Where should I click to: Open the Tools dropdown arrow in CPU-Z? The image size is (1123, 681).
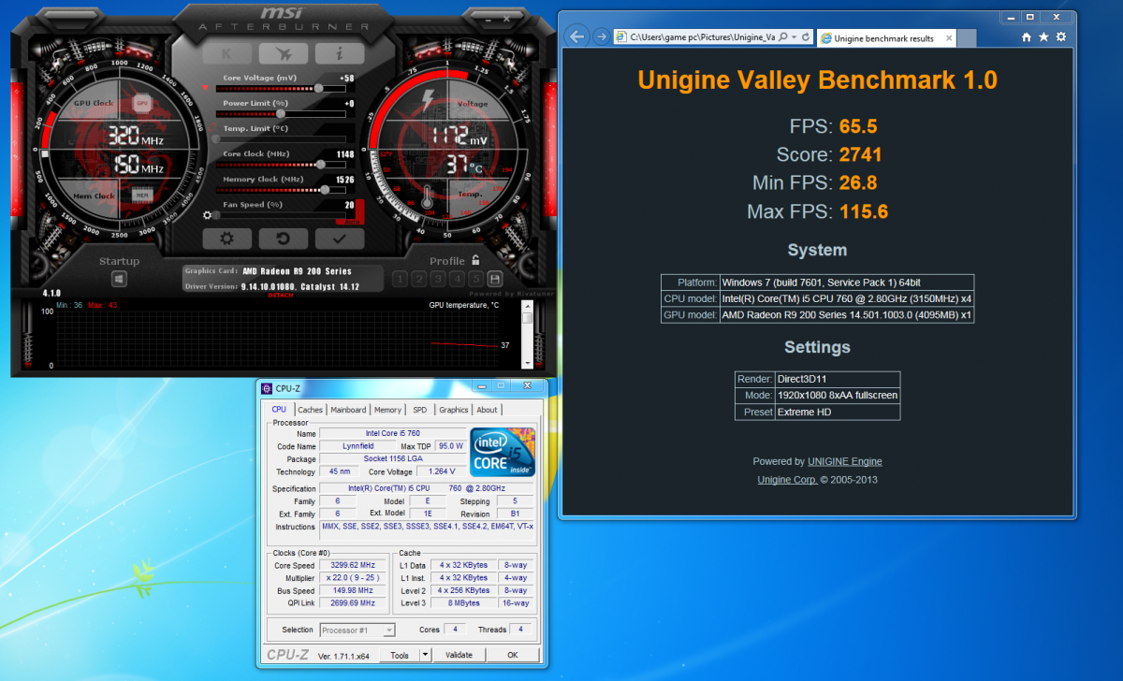pyautogui.click(x=426, y=655)
